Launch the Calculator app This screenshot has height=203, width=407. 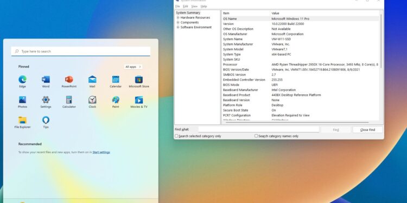pos(69,100)
